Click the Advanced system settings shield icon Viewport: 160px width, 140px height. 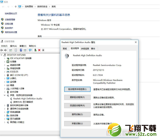point(2,32)
